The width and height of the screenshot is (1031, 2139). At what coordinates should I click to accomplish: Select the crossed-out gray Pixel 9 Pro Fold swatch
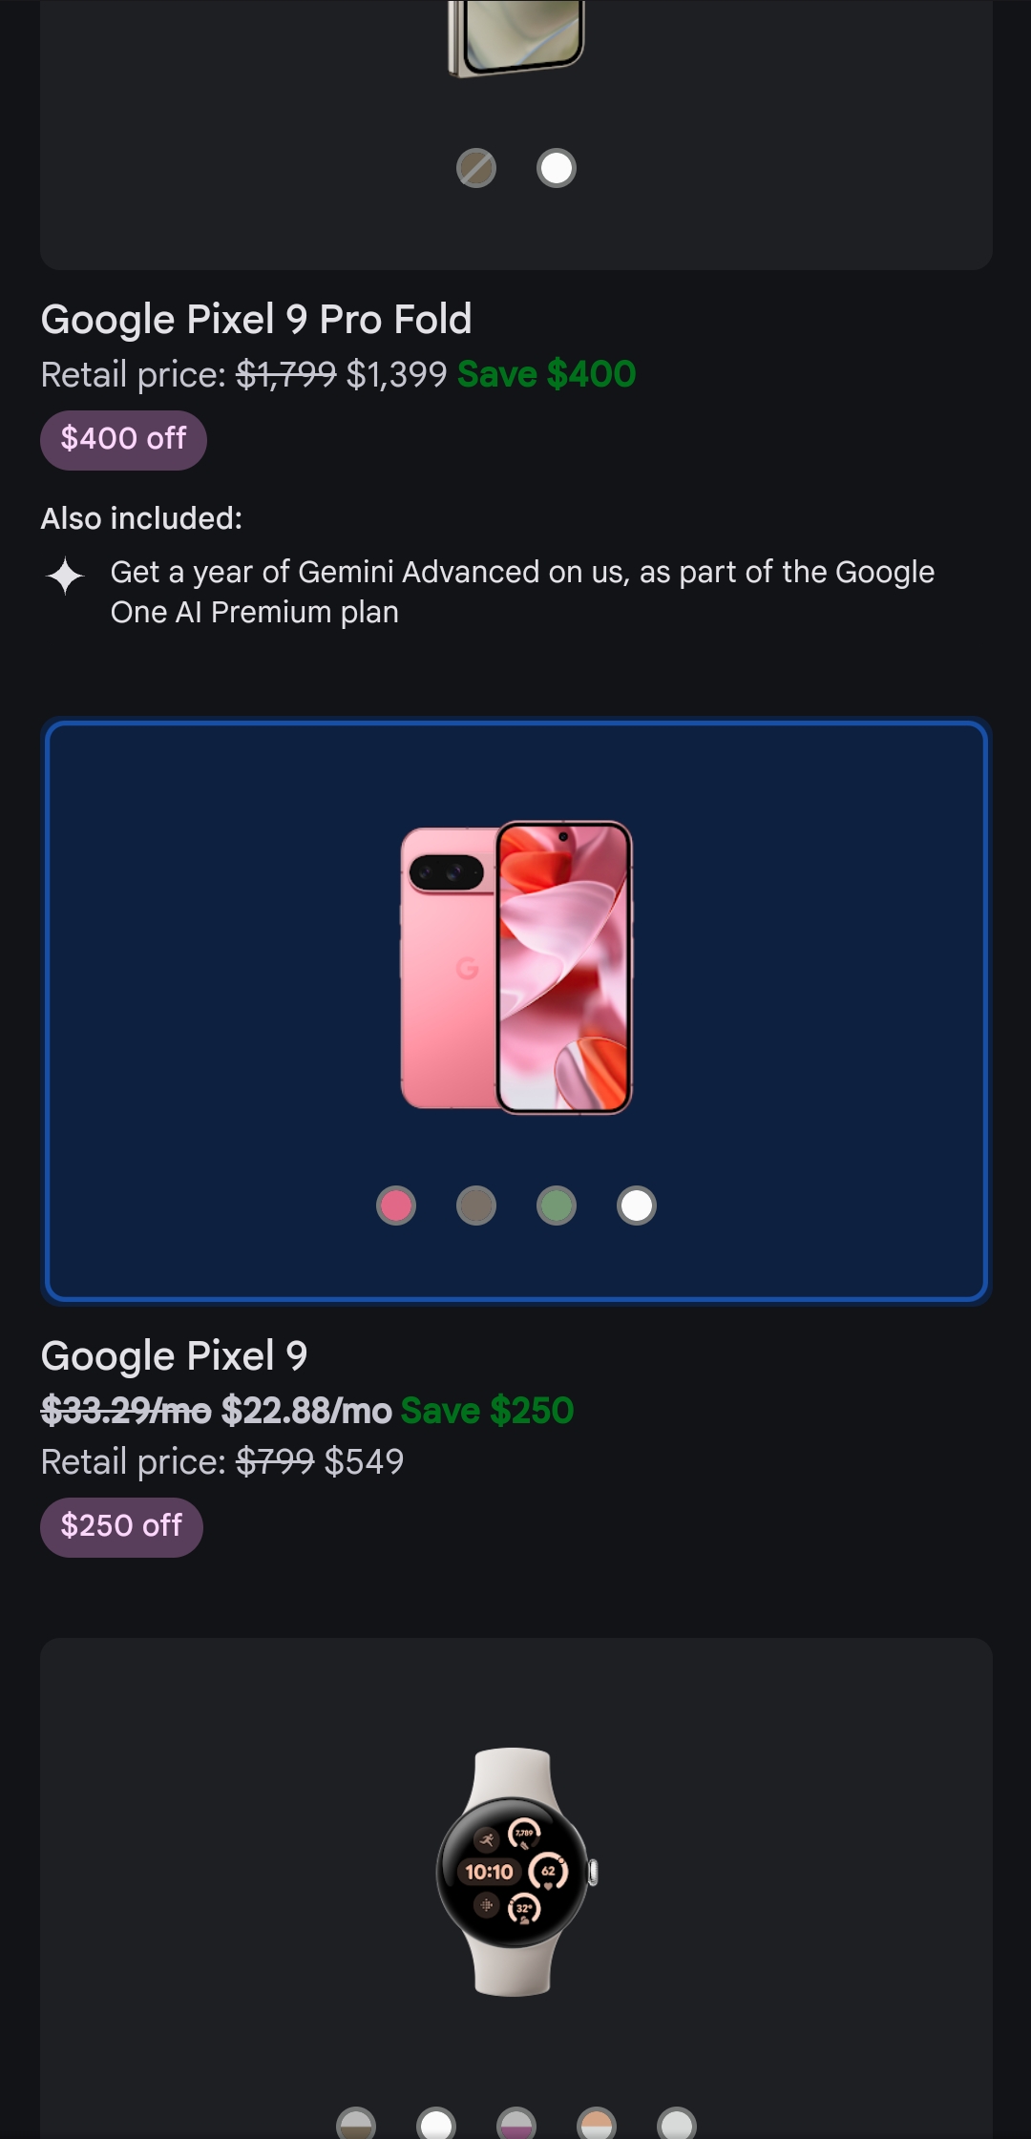tap(476, 169)
